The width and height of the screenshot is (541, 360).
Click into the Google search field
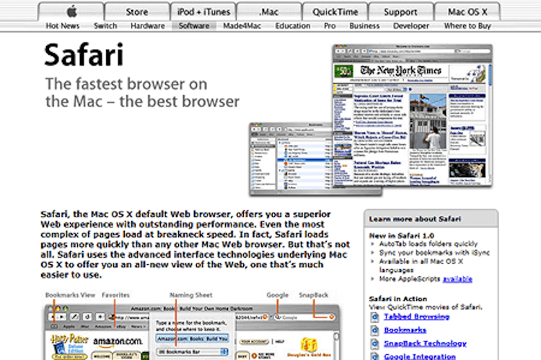[x=304, y=317]
